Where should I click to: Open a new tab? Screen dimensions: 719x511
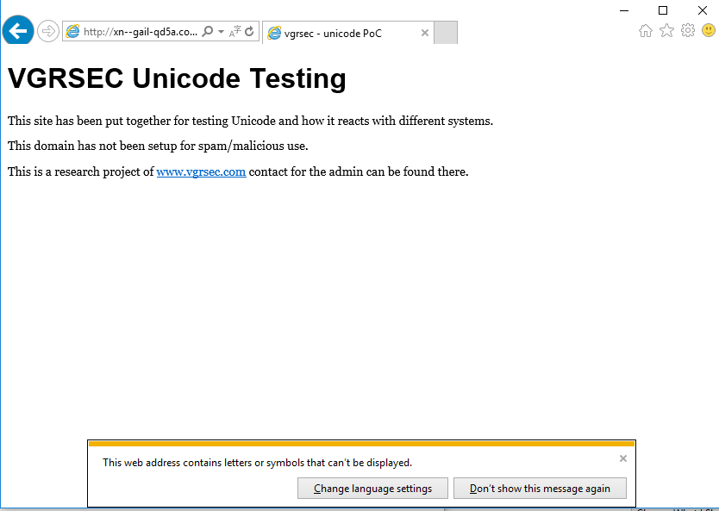[445, 33]
